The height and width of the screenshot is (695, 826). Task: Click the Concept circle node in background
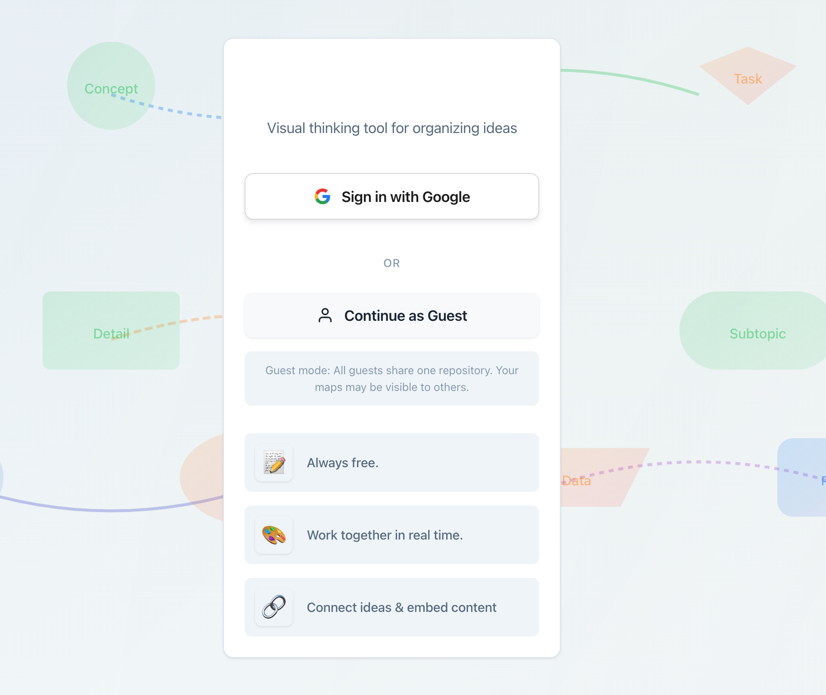coord(111,86)
